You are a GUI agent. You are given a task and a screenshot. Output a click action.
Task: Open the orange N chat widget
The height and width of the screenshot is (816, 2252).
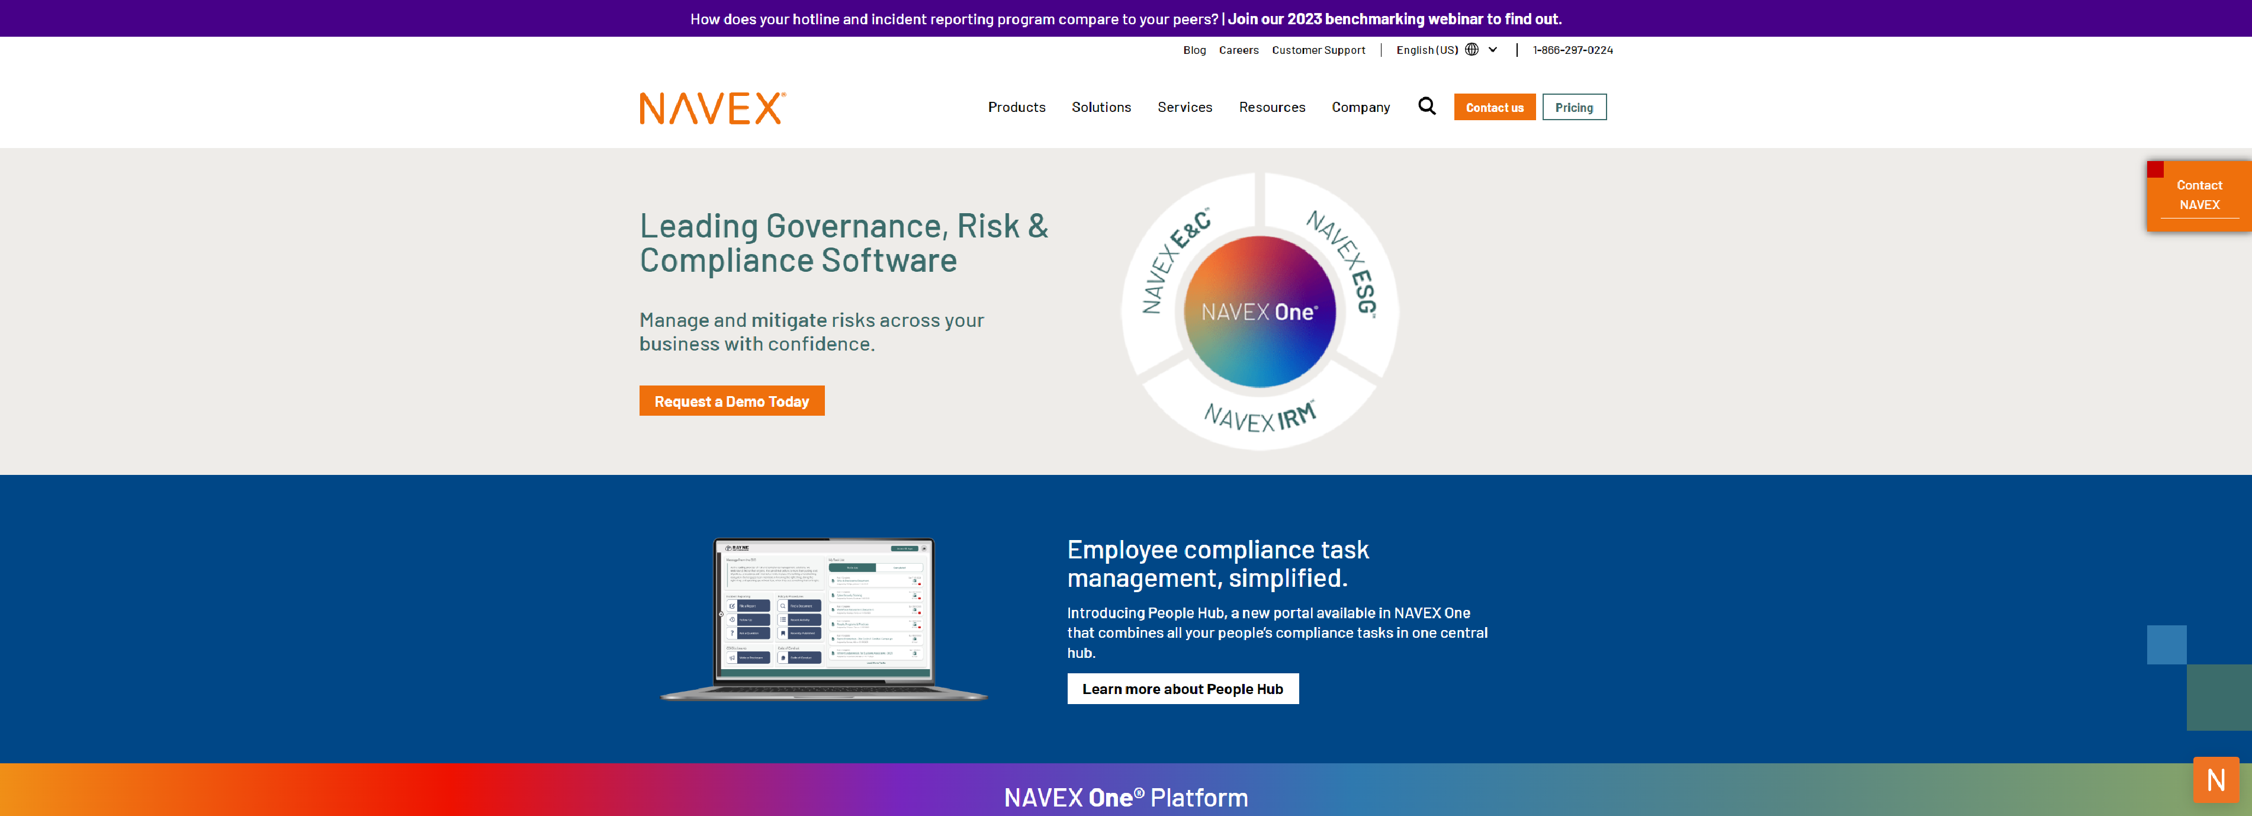(2215, 779)
